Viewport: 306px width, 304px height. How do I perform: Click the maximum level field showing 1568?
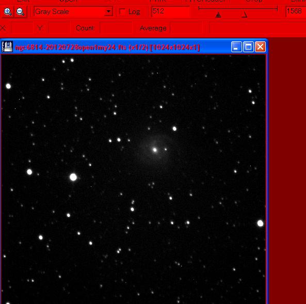(x=296, y=11)
